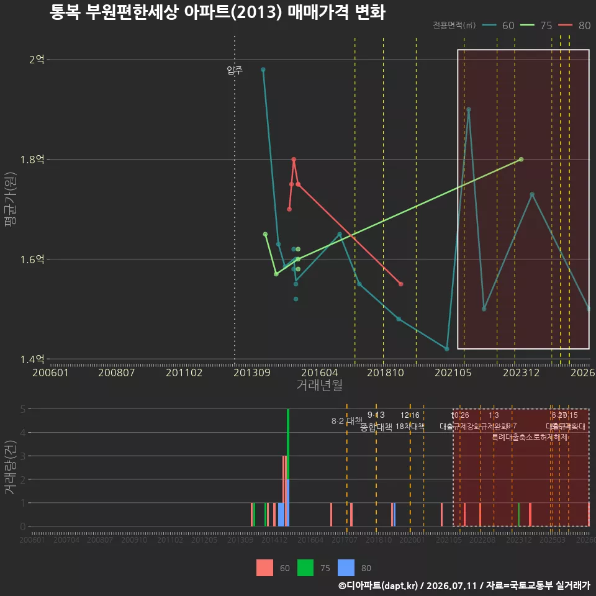Select the salmon 60 swatch in bottom legend
The height and width of the screenshot is (596, 596).
(x=264, y=568)
